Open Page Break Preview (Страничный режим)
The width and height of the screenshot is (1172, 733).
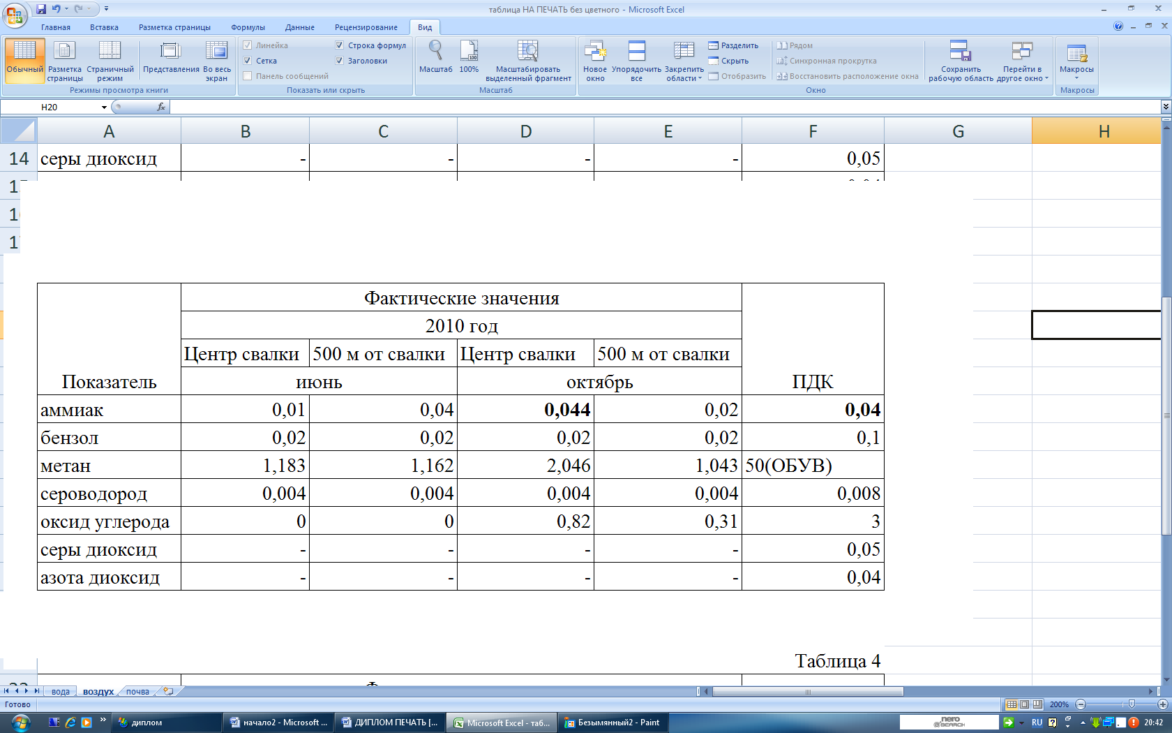coord(110,61)
